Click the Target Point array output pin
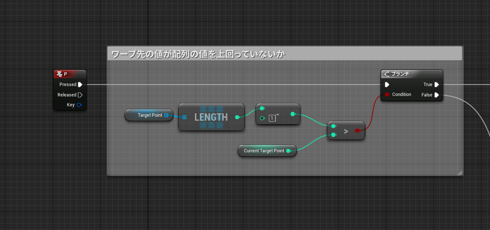Screen dimensions: 490x230 pos(166,115)
